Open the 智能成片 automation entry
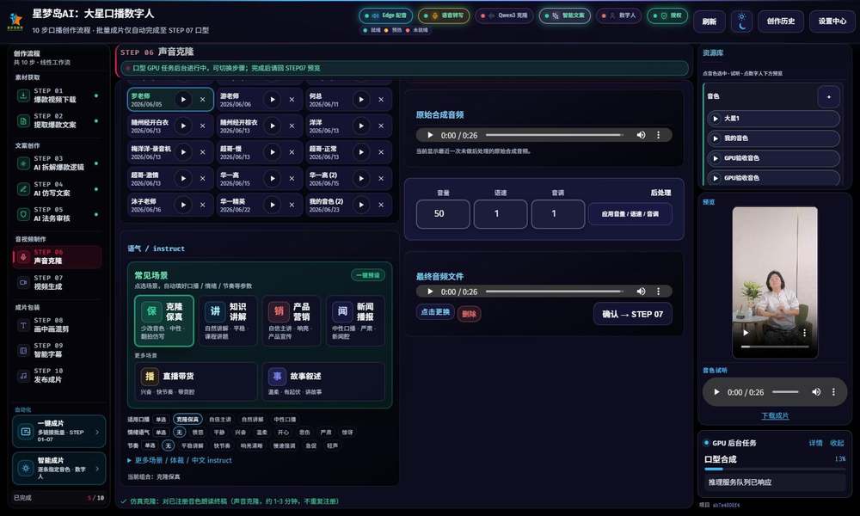This screenshot has height=516, width=860. click(x=58, y=469)
